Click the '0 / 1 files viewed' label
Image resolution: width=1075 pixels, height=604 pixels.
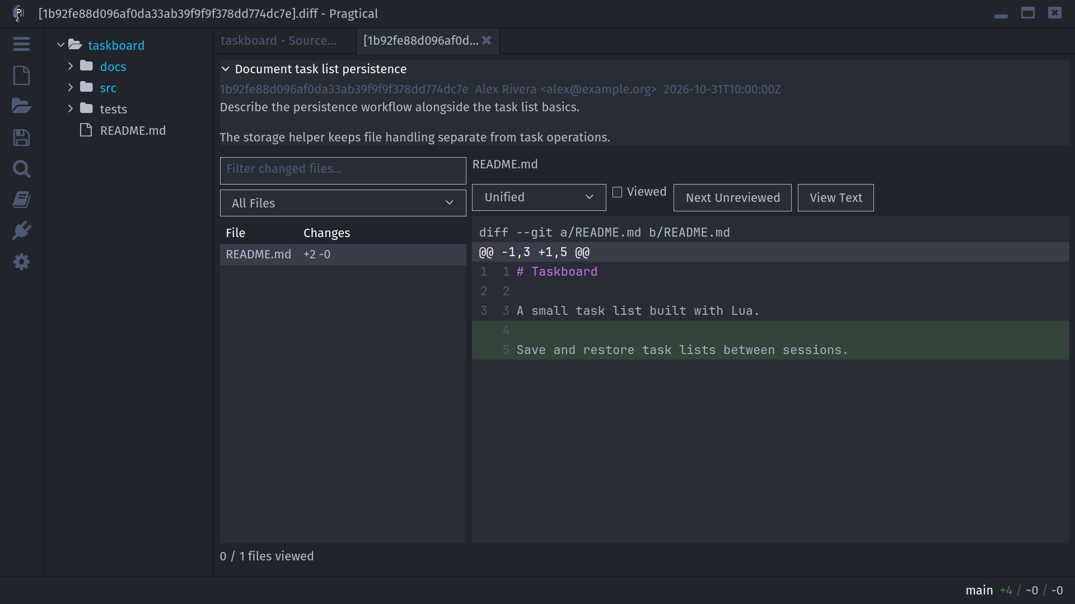267,556
